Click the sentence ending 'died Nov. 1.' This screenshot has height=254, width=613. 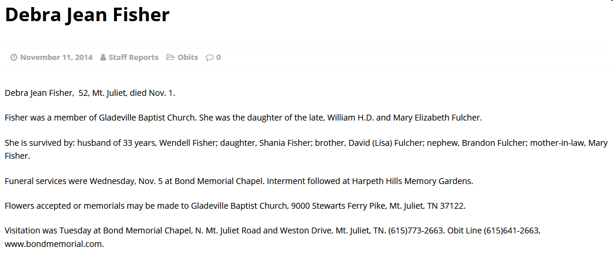pos(90,93)
